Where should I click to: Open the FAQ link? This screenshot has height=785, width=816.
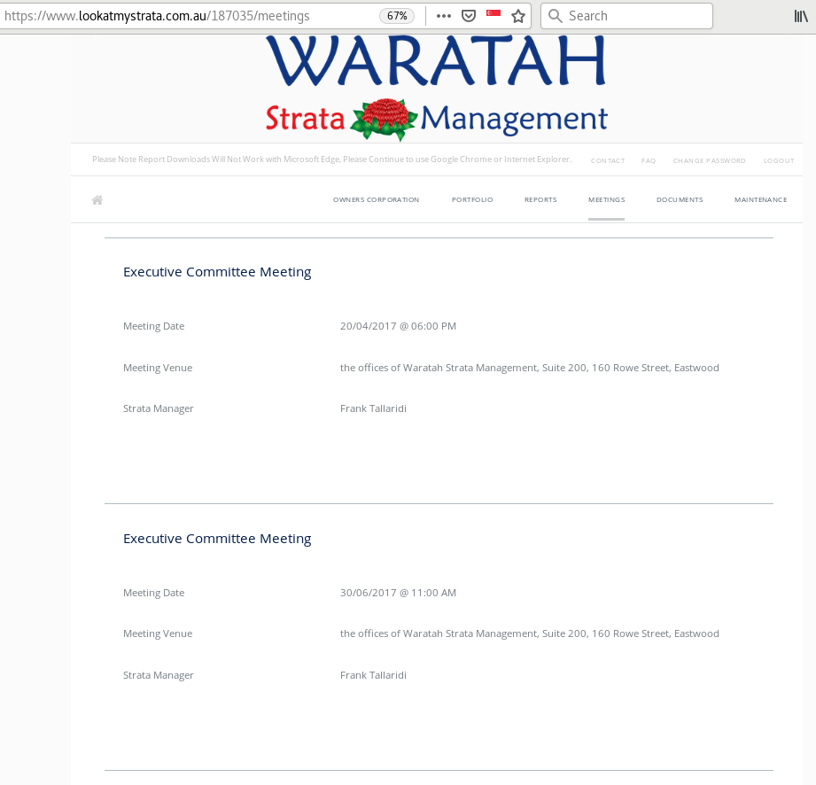(x=649, y=161)
